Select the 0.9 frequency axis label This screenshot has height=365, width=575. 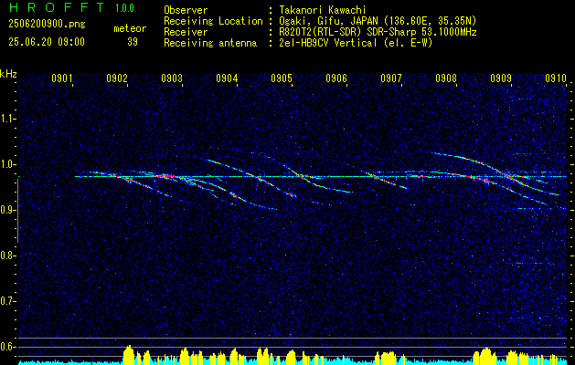pos(6,210)
